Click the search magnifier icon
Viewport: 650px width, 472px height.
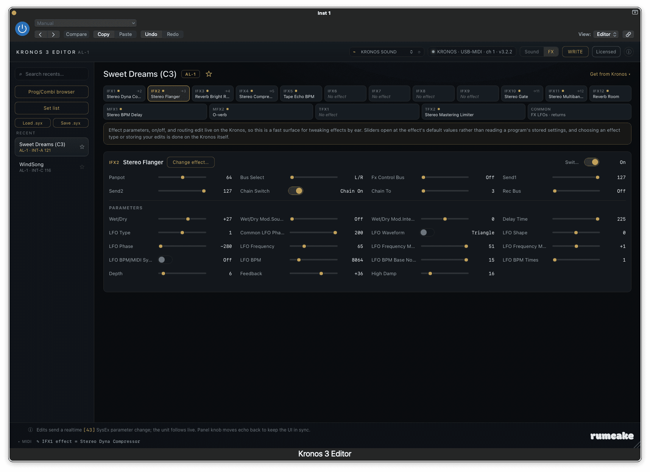(20, 74)
